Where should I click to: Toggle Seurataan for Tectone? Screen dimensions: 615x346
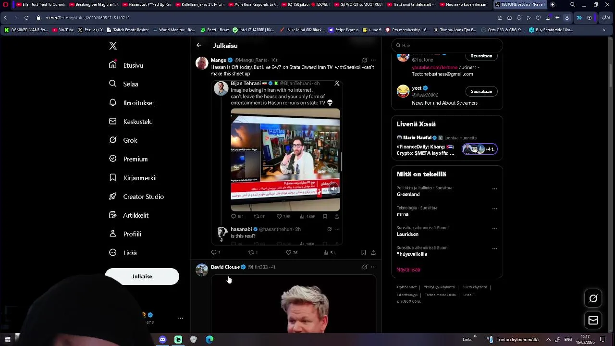tap(481, 56)
